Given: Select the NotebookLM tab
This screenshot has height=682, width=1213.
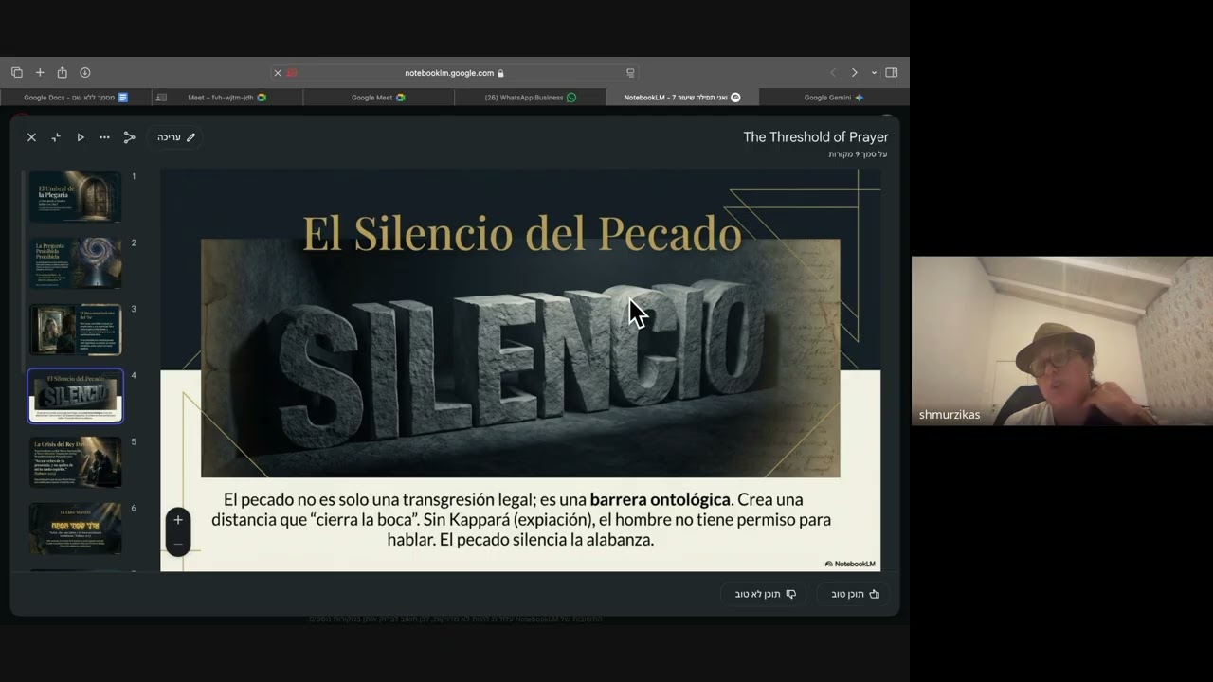Looking at the screenshot, I should click(x=682, y=98).
